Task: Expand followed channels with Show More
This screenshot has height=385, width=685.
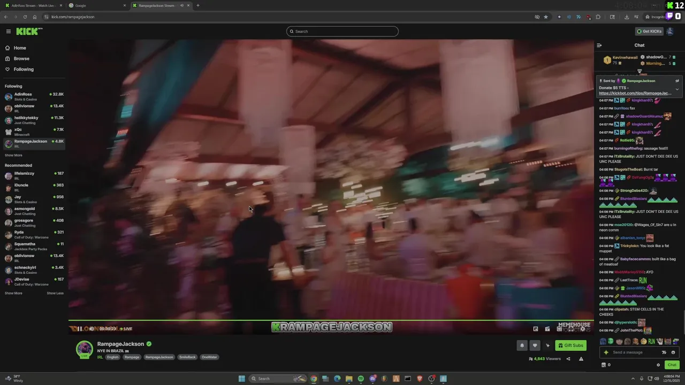Action: click(x=13, y=156)
